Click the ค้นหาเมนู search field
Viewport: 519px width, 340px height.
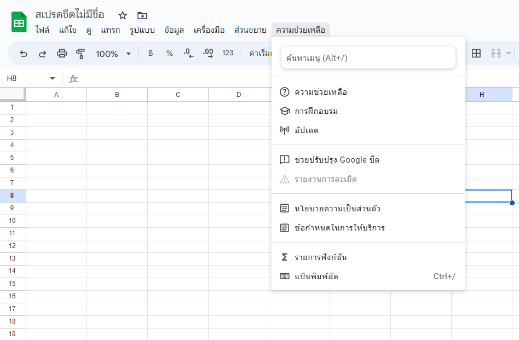tap(368, 57)
